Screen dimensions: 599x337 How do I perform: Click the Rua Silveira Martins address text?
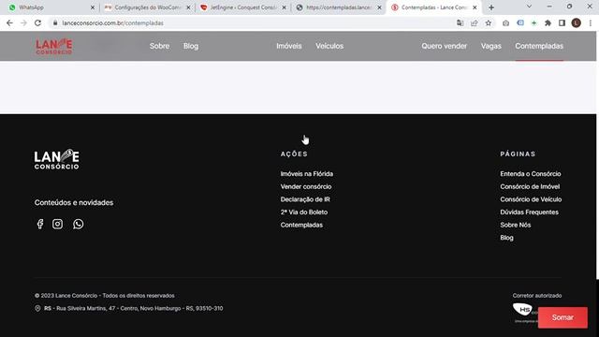[x=133, y=308]
